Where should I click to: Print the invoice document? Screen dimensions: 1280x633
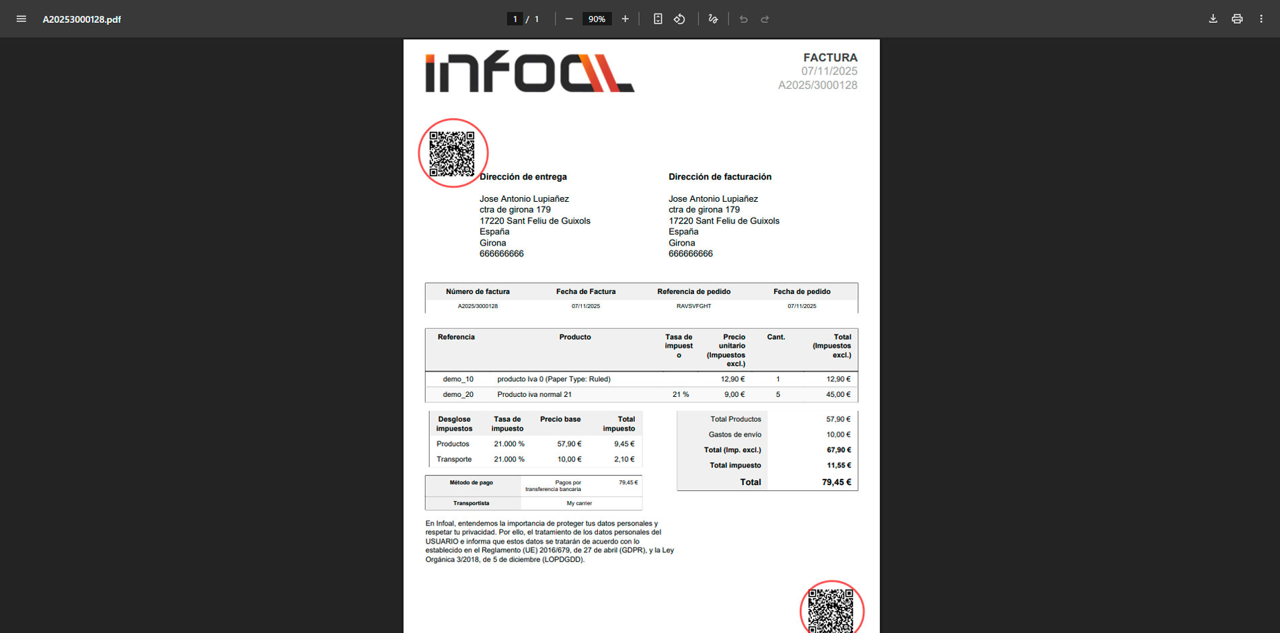(x=1237, y=19)
